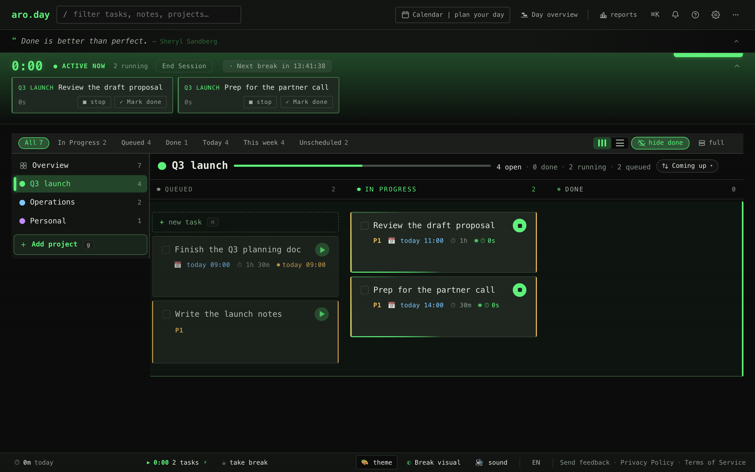Select the All 7 filter tab
Screen dimensions: 755x472
pyautogui.click(x=34, y=143)
